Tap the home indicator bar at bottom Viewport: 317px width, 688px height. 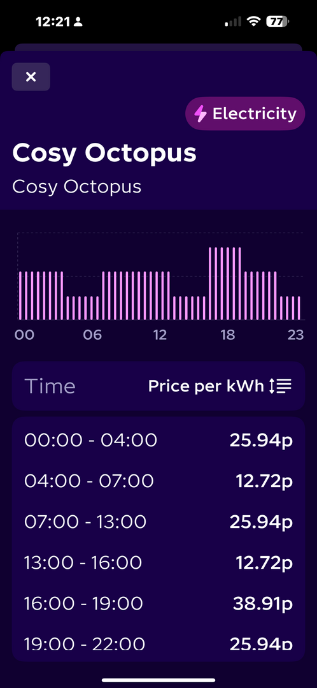[x=158, y=680]
